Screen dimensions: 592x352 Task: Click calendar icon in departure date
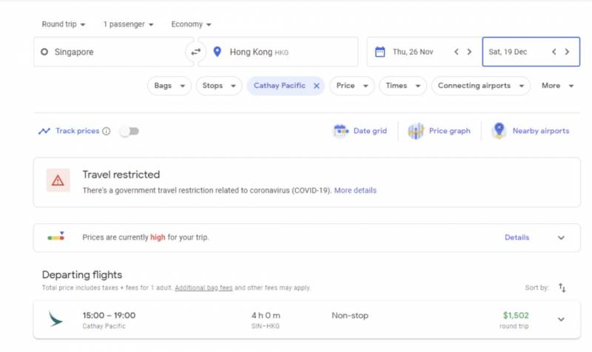pyautogui.click(x=380, y=52)
